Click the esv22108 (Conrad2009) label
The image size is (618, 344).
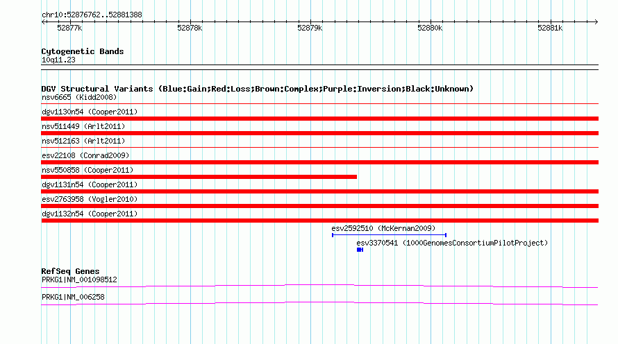(85, 155)
